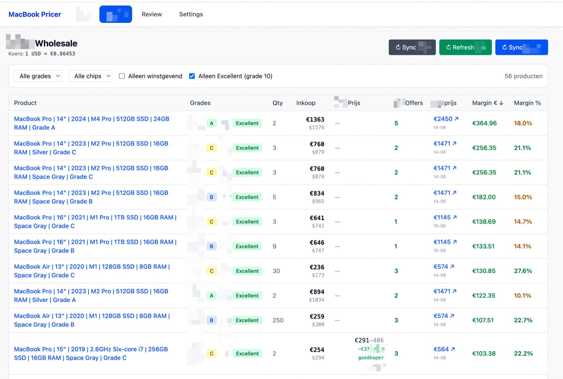
Task: Enable the Alleen winstgevend checkbox
Action: 122,76
